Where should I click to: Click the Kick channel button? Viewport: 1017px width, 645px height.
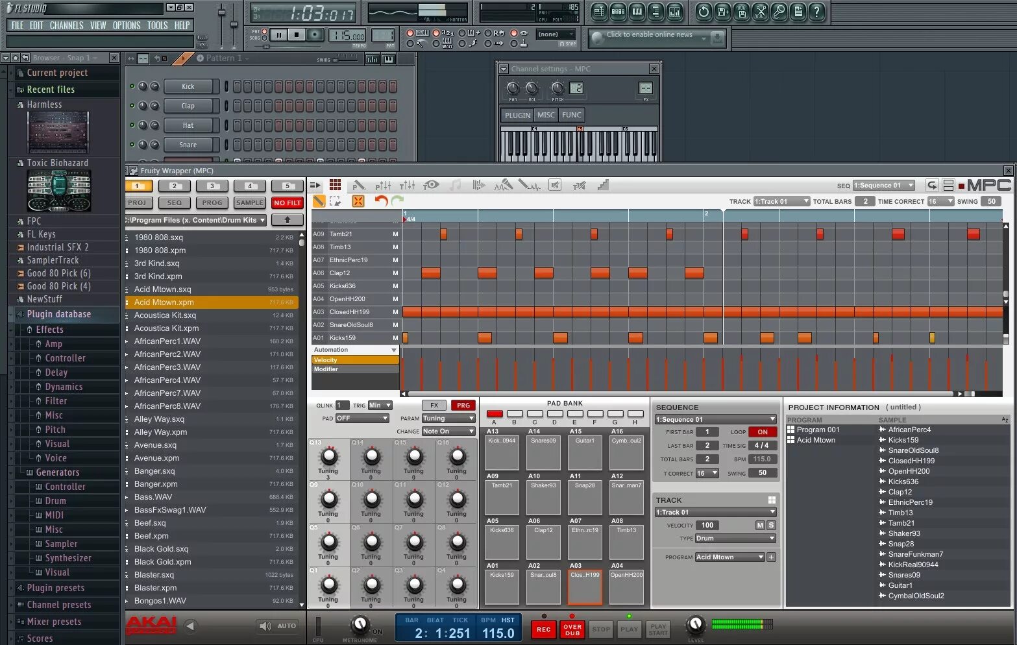(x=188, y=86)
